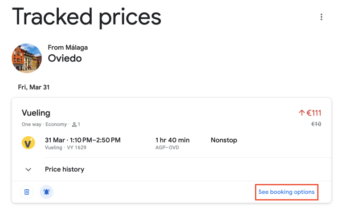Open the three-dot more options menu
The width and height of the screenshot is (343, 212).
click(x=321, y=17)
